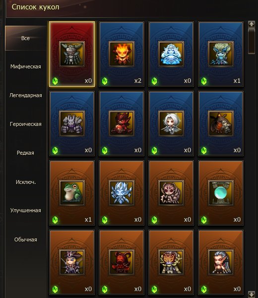
Task: Select the golden-masked jester doll icon
Action: pyautogui.click(x=171, y=262)
